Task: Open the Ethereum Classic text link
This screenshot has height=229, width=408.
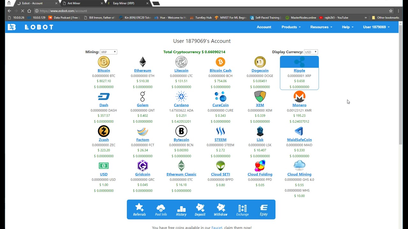Action: (x=181, y=174)
